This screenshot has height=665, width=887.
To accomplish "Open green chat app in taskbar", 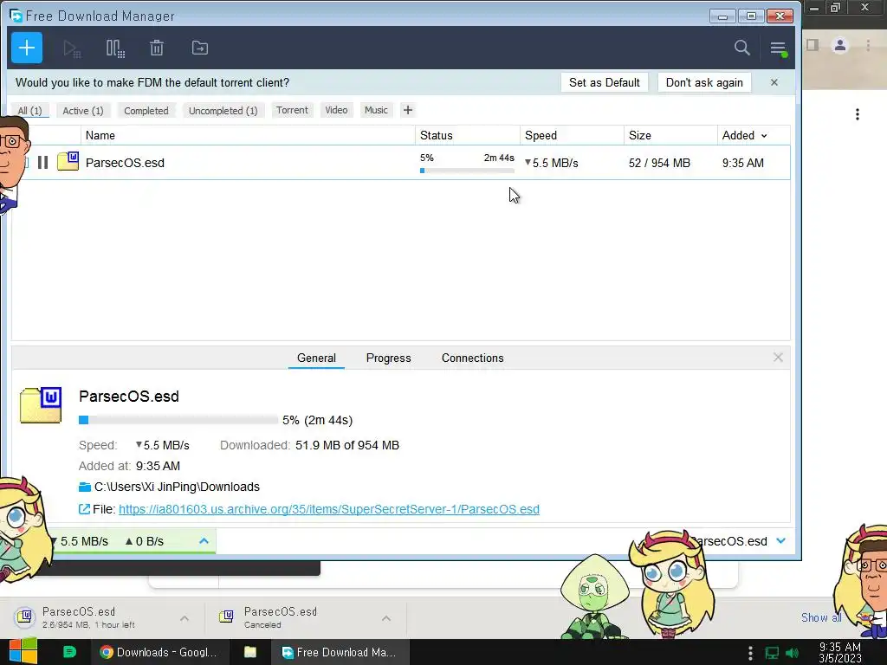I will pyautogui.click(x=69, y=652).
